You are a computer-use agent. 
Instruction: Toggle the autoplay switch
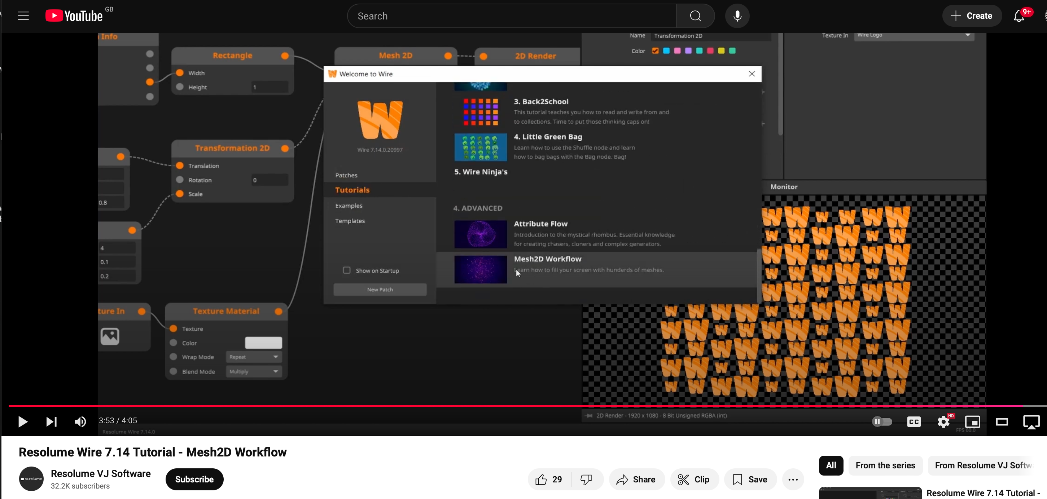pyautogui.click(x=882, y=422)
